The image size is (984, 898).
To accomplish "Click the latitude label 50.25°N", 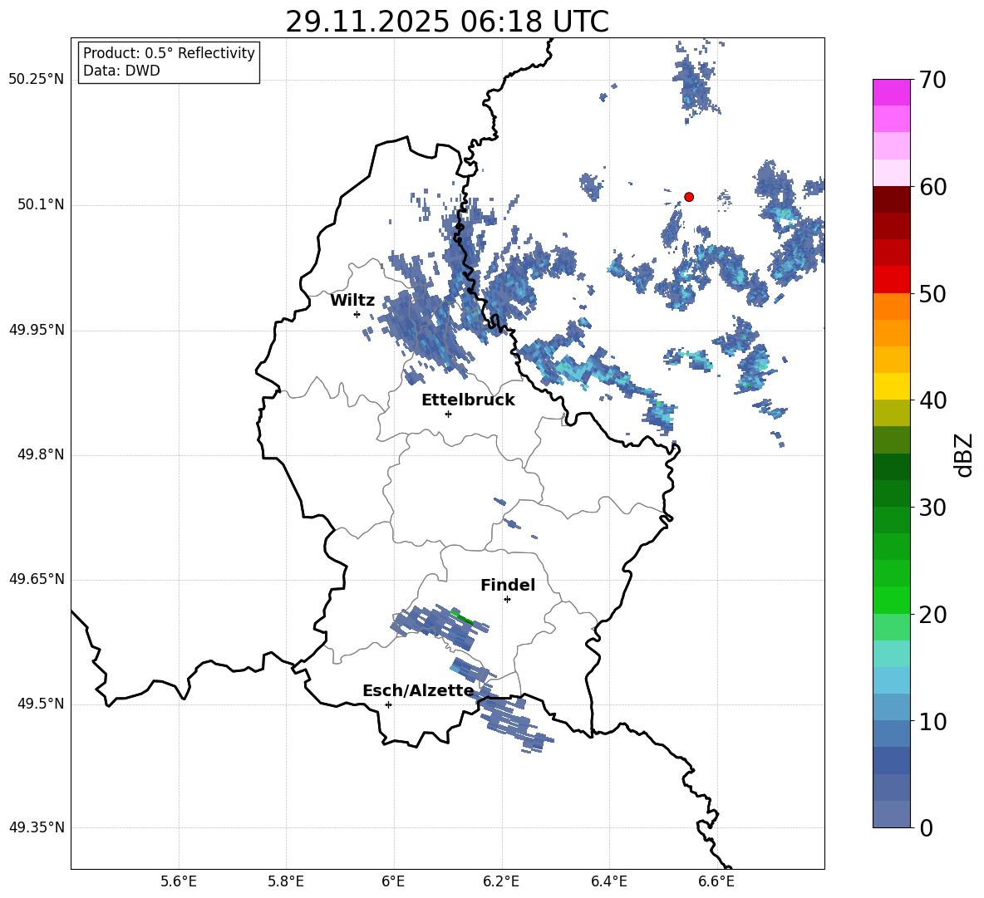I will coord(37,80).
